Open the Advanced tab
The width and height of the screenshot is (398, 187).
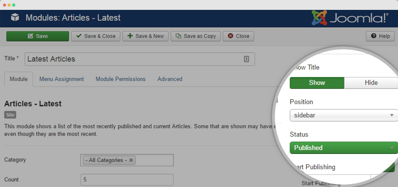(x=170, y=79)
